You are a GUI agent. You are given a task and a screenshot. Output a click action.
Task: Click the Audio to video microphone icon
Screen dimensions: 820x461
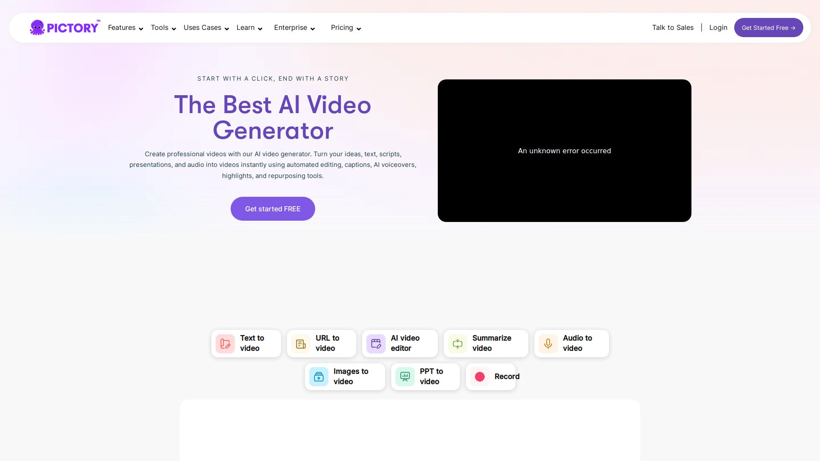coord(548,344)
